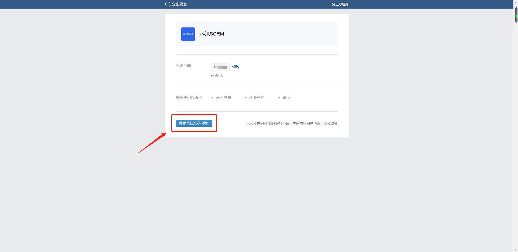Expand the 已选1人 member list

click(217, 76)
